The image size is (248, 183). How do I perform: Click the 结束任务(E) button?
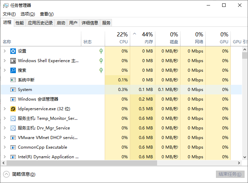pyautogui.click(x=230, y=174)
